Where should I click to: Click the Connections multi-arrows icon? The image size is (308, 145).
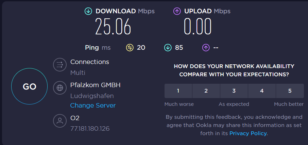[60, 65]
